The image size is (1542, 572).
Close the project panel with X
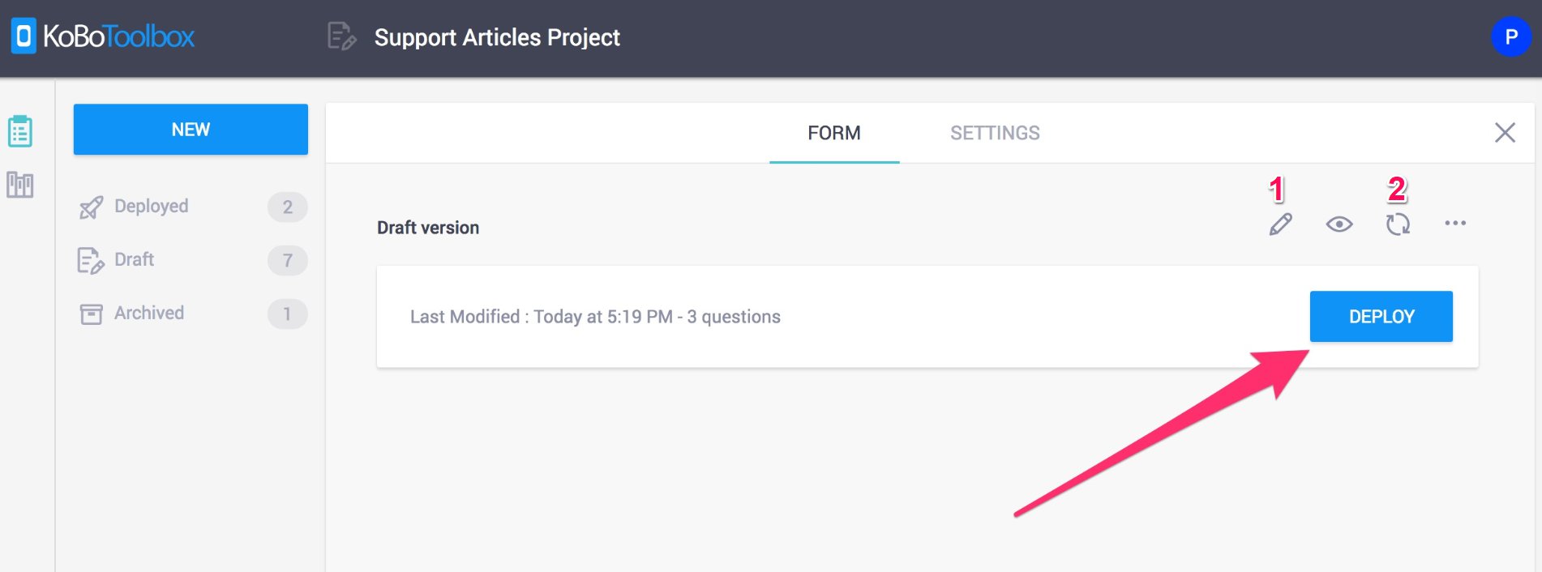coord(1505,133)
